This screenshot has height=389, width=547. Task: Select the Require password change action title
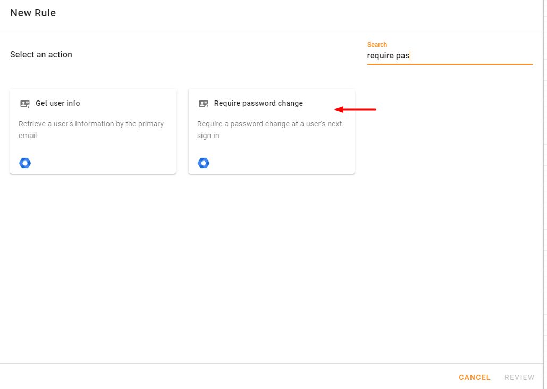(x=258, y=103)
